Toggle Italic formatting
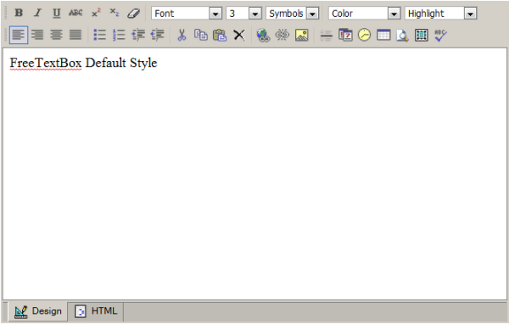This screenshot has height=324, width=509. click(x=37, y=13)
